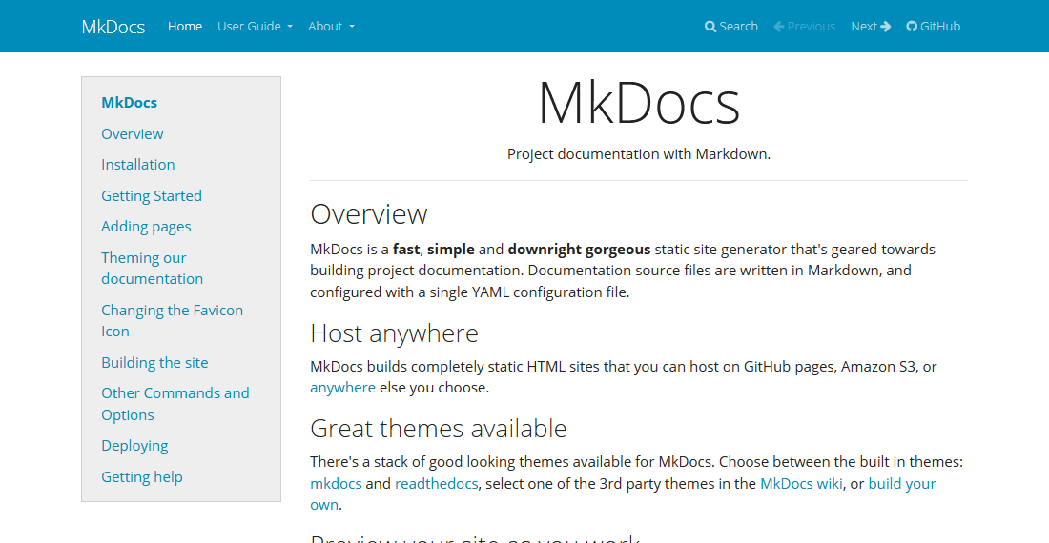Click the Great themes available heading
The width and height of the screenshot is (1049, 543).
[x=439, y=428]
